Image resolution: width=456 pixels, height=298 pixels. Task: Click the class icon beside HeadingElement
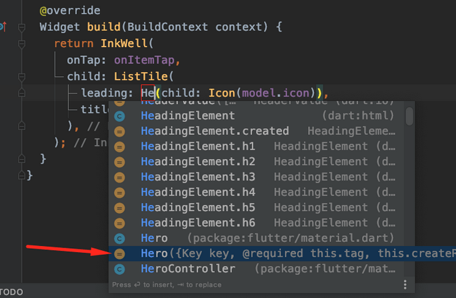coord(120,116)
